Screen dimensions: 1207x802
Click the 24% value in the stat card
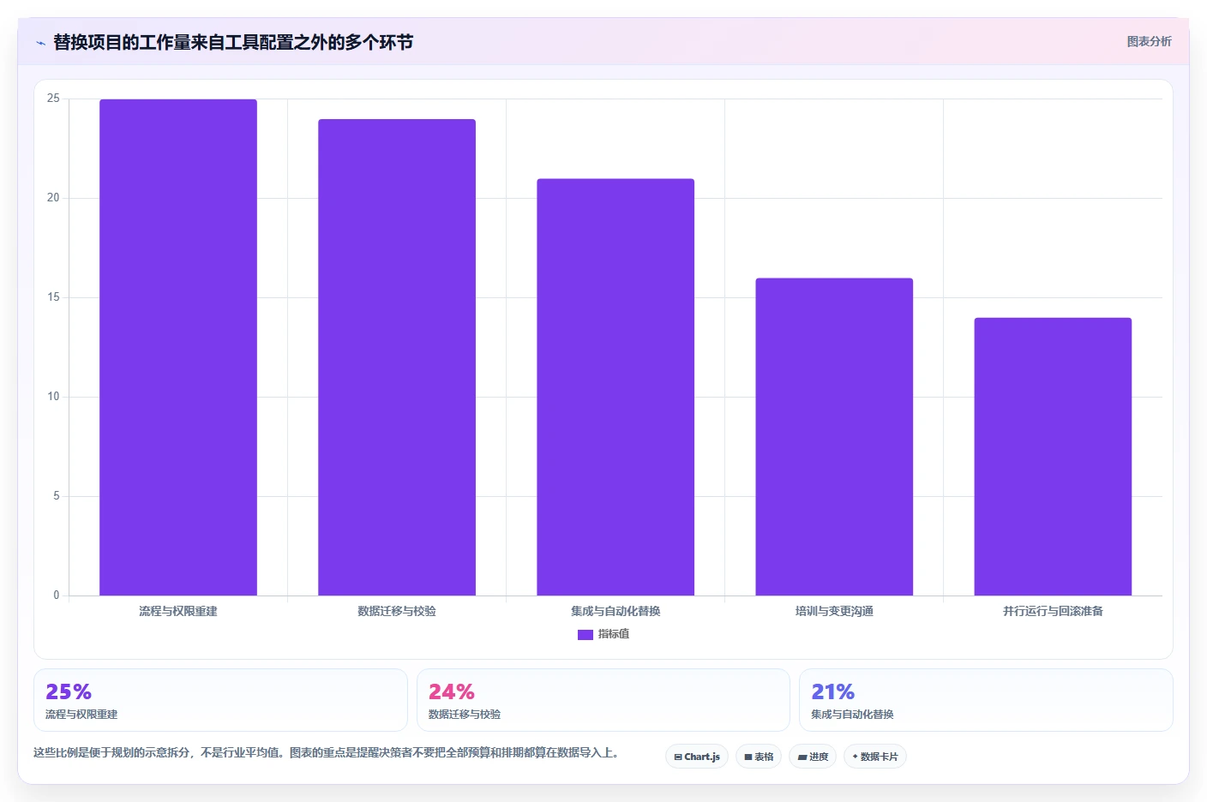point(452,691)
